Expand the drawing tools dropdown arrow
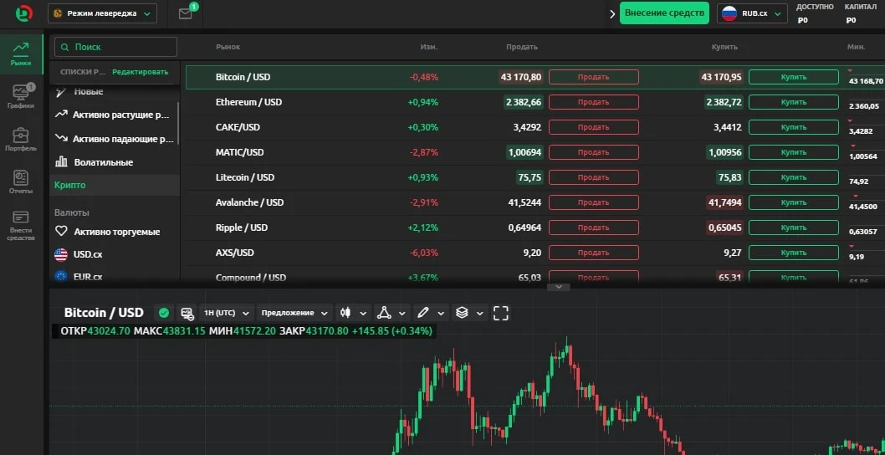 pyautogui.click(x=441, y=314)
